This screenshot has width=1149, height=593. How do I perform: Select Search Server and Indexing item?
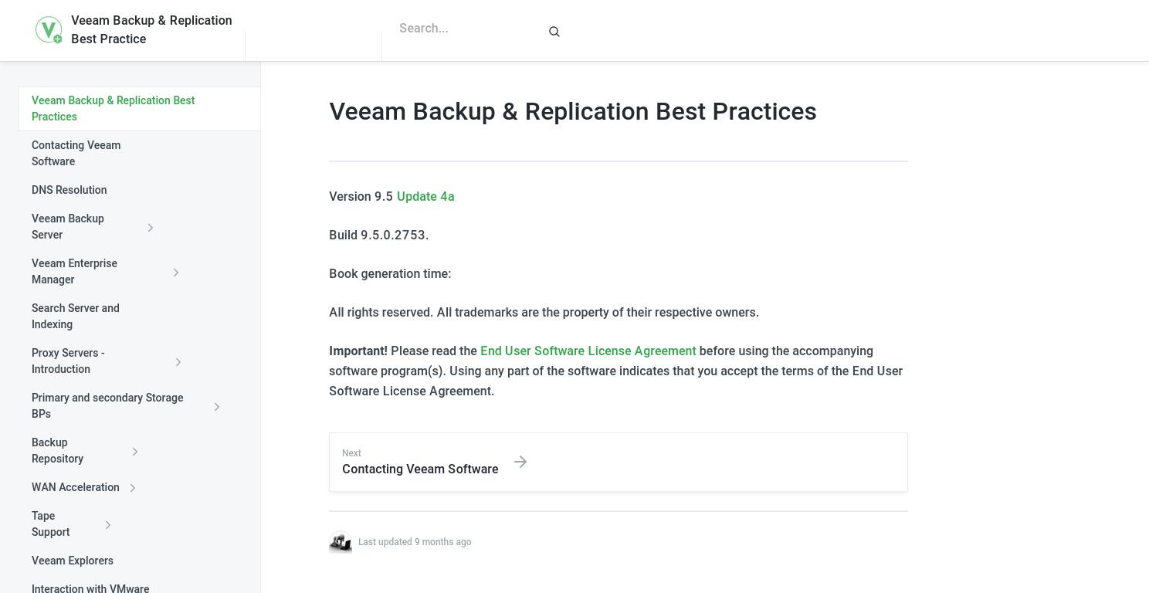76,316
